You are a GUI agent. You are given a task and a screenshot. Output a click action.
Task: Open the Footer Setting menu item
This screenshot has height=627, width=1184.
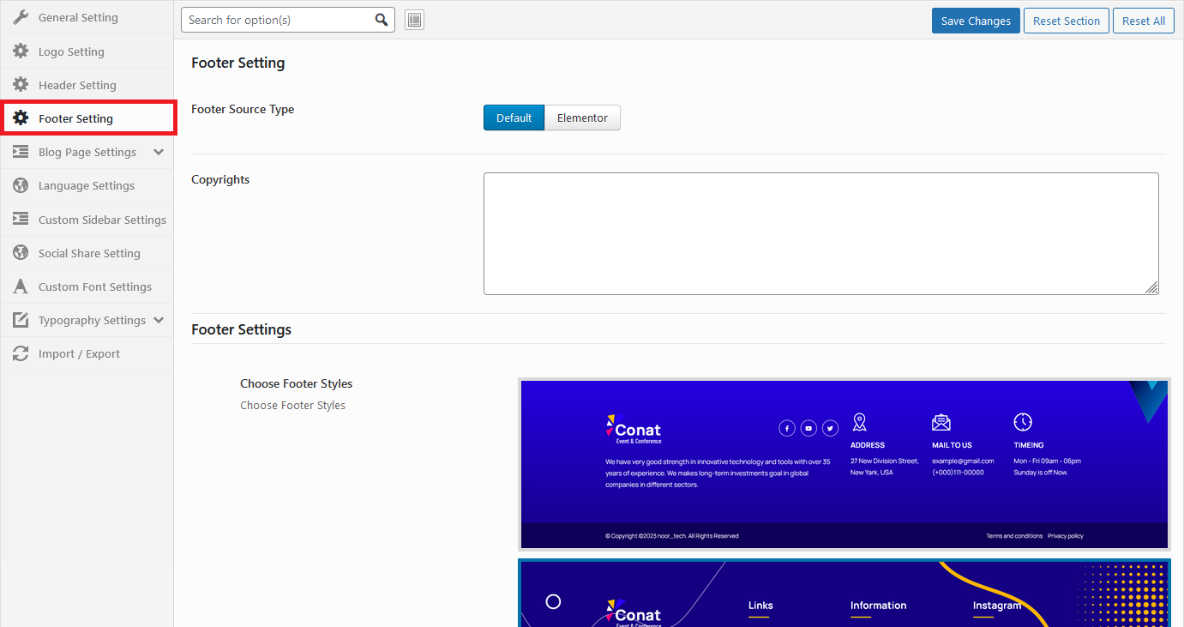click(x=77, y=118)
